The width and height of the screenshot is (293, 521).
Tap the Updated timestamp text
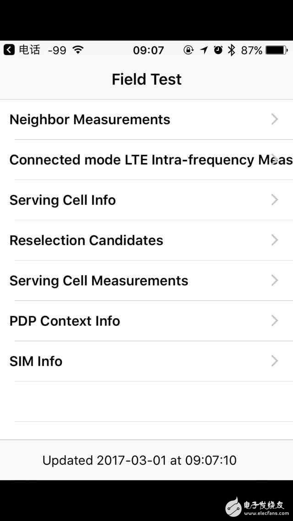(x=139, y=460)
